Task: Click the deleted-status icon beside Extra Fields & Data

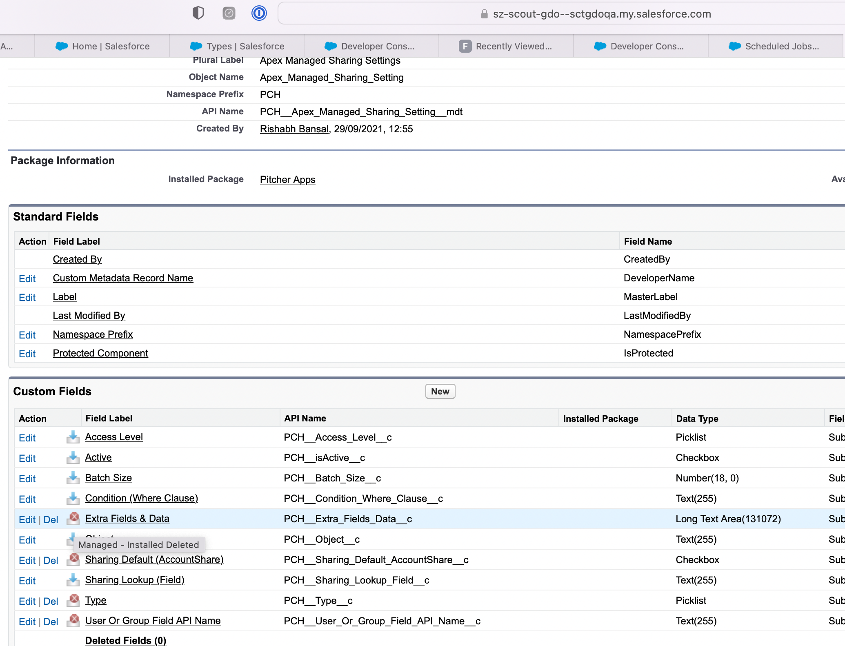Action: [74, 518]
